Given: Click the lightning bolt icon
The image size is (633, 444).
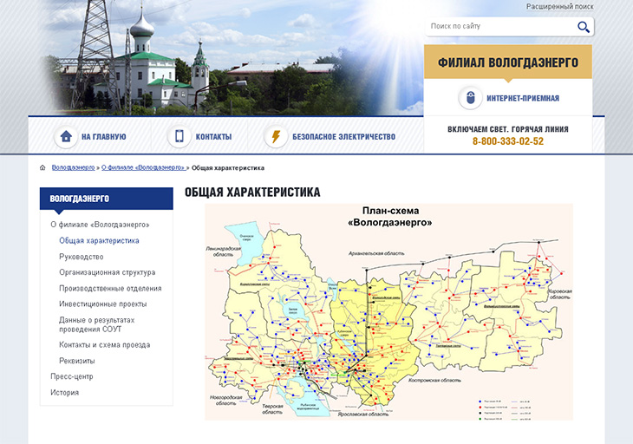Looking at the screenshot, I should [x=276, y=136].
